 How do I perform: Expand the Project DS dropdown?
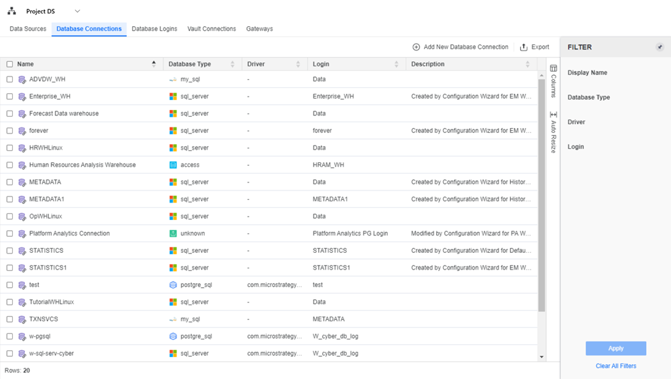[77, 11]
